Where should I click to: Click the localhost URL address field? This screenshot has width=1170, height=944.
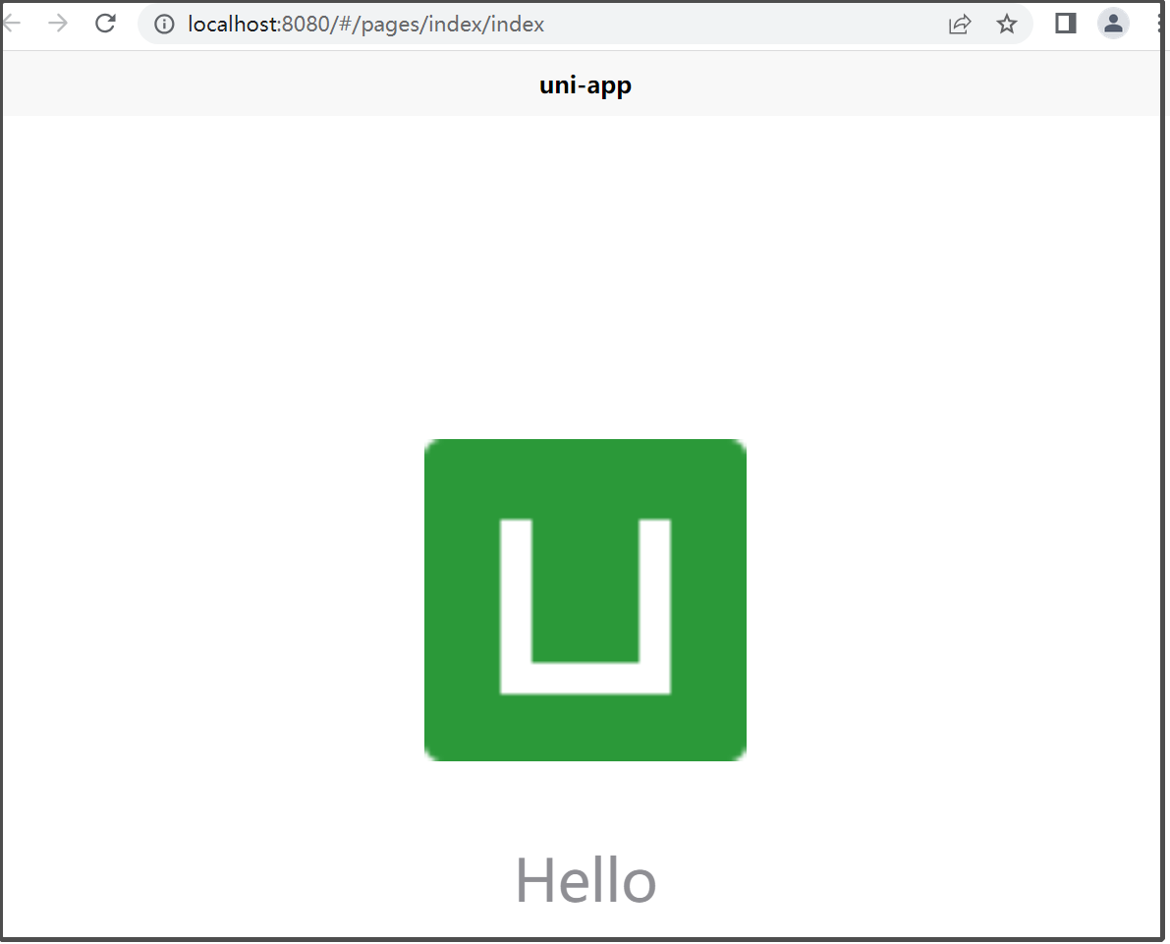(x=491, y=25)
